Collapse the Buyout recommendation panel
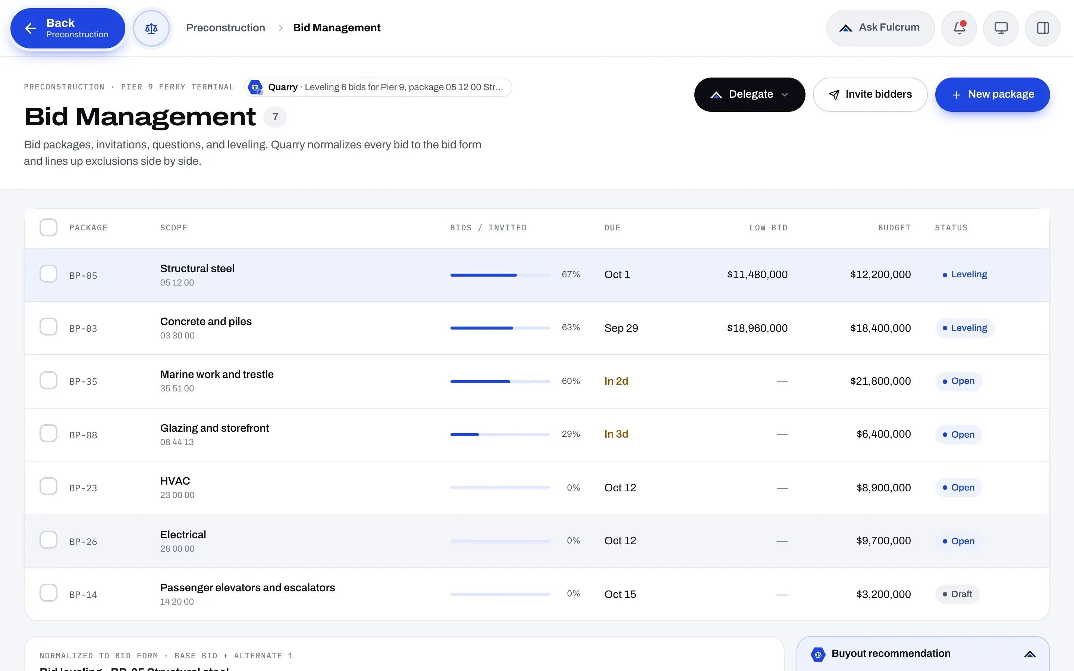 (1030, 654)
